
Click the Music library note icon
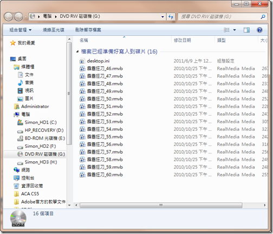(20, 83)
